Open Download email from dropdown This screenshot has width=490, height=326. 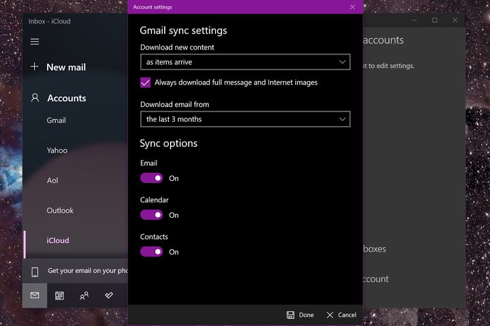[245, 119]
